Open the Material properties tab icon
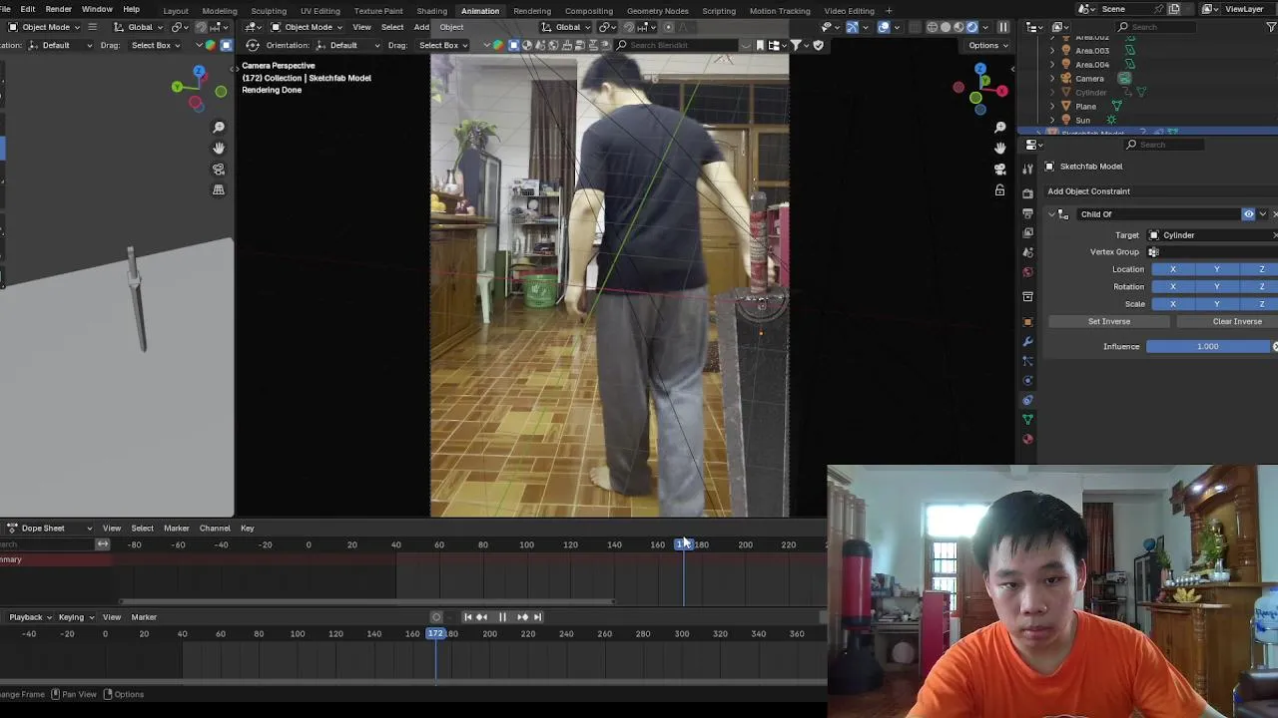Screen dimensions: 1278x718 (x=1027, y=439)
